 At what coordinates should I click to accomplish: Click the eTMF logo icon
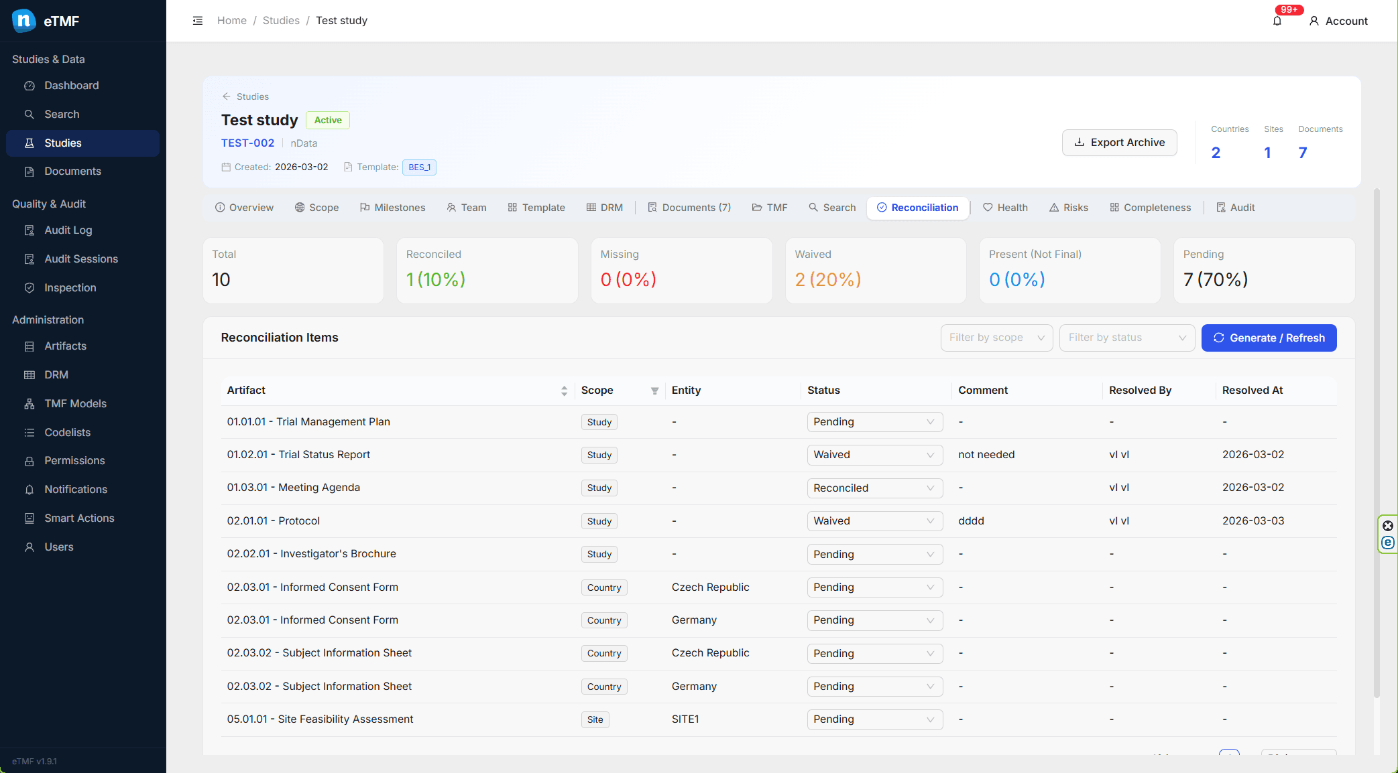tap(24, 21)
